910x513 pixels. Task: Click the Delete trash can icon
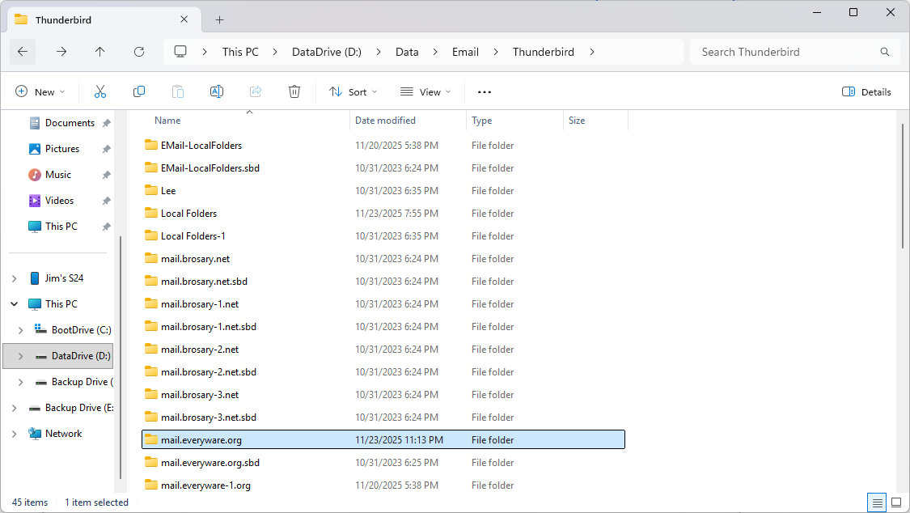click(294, 92)
